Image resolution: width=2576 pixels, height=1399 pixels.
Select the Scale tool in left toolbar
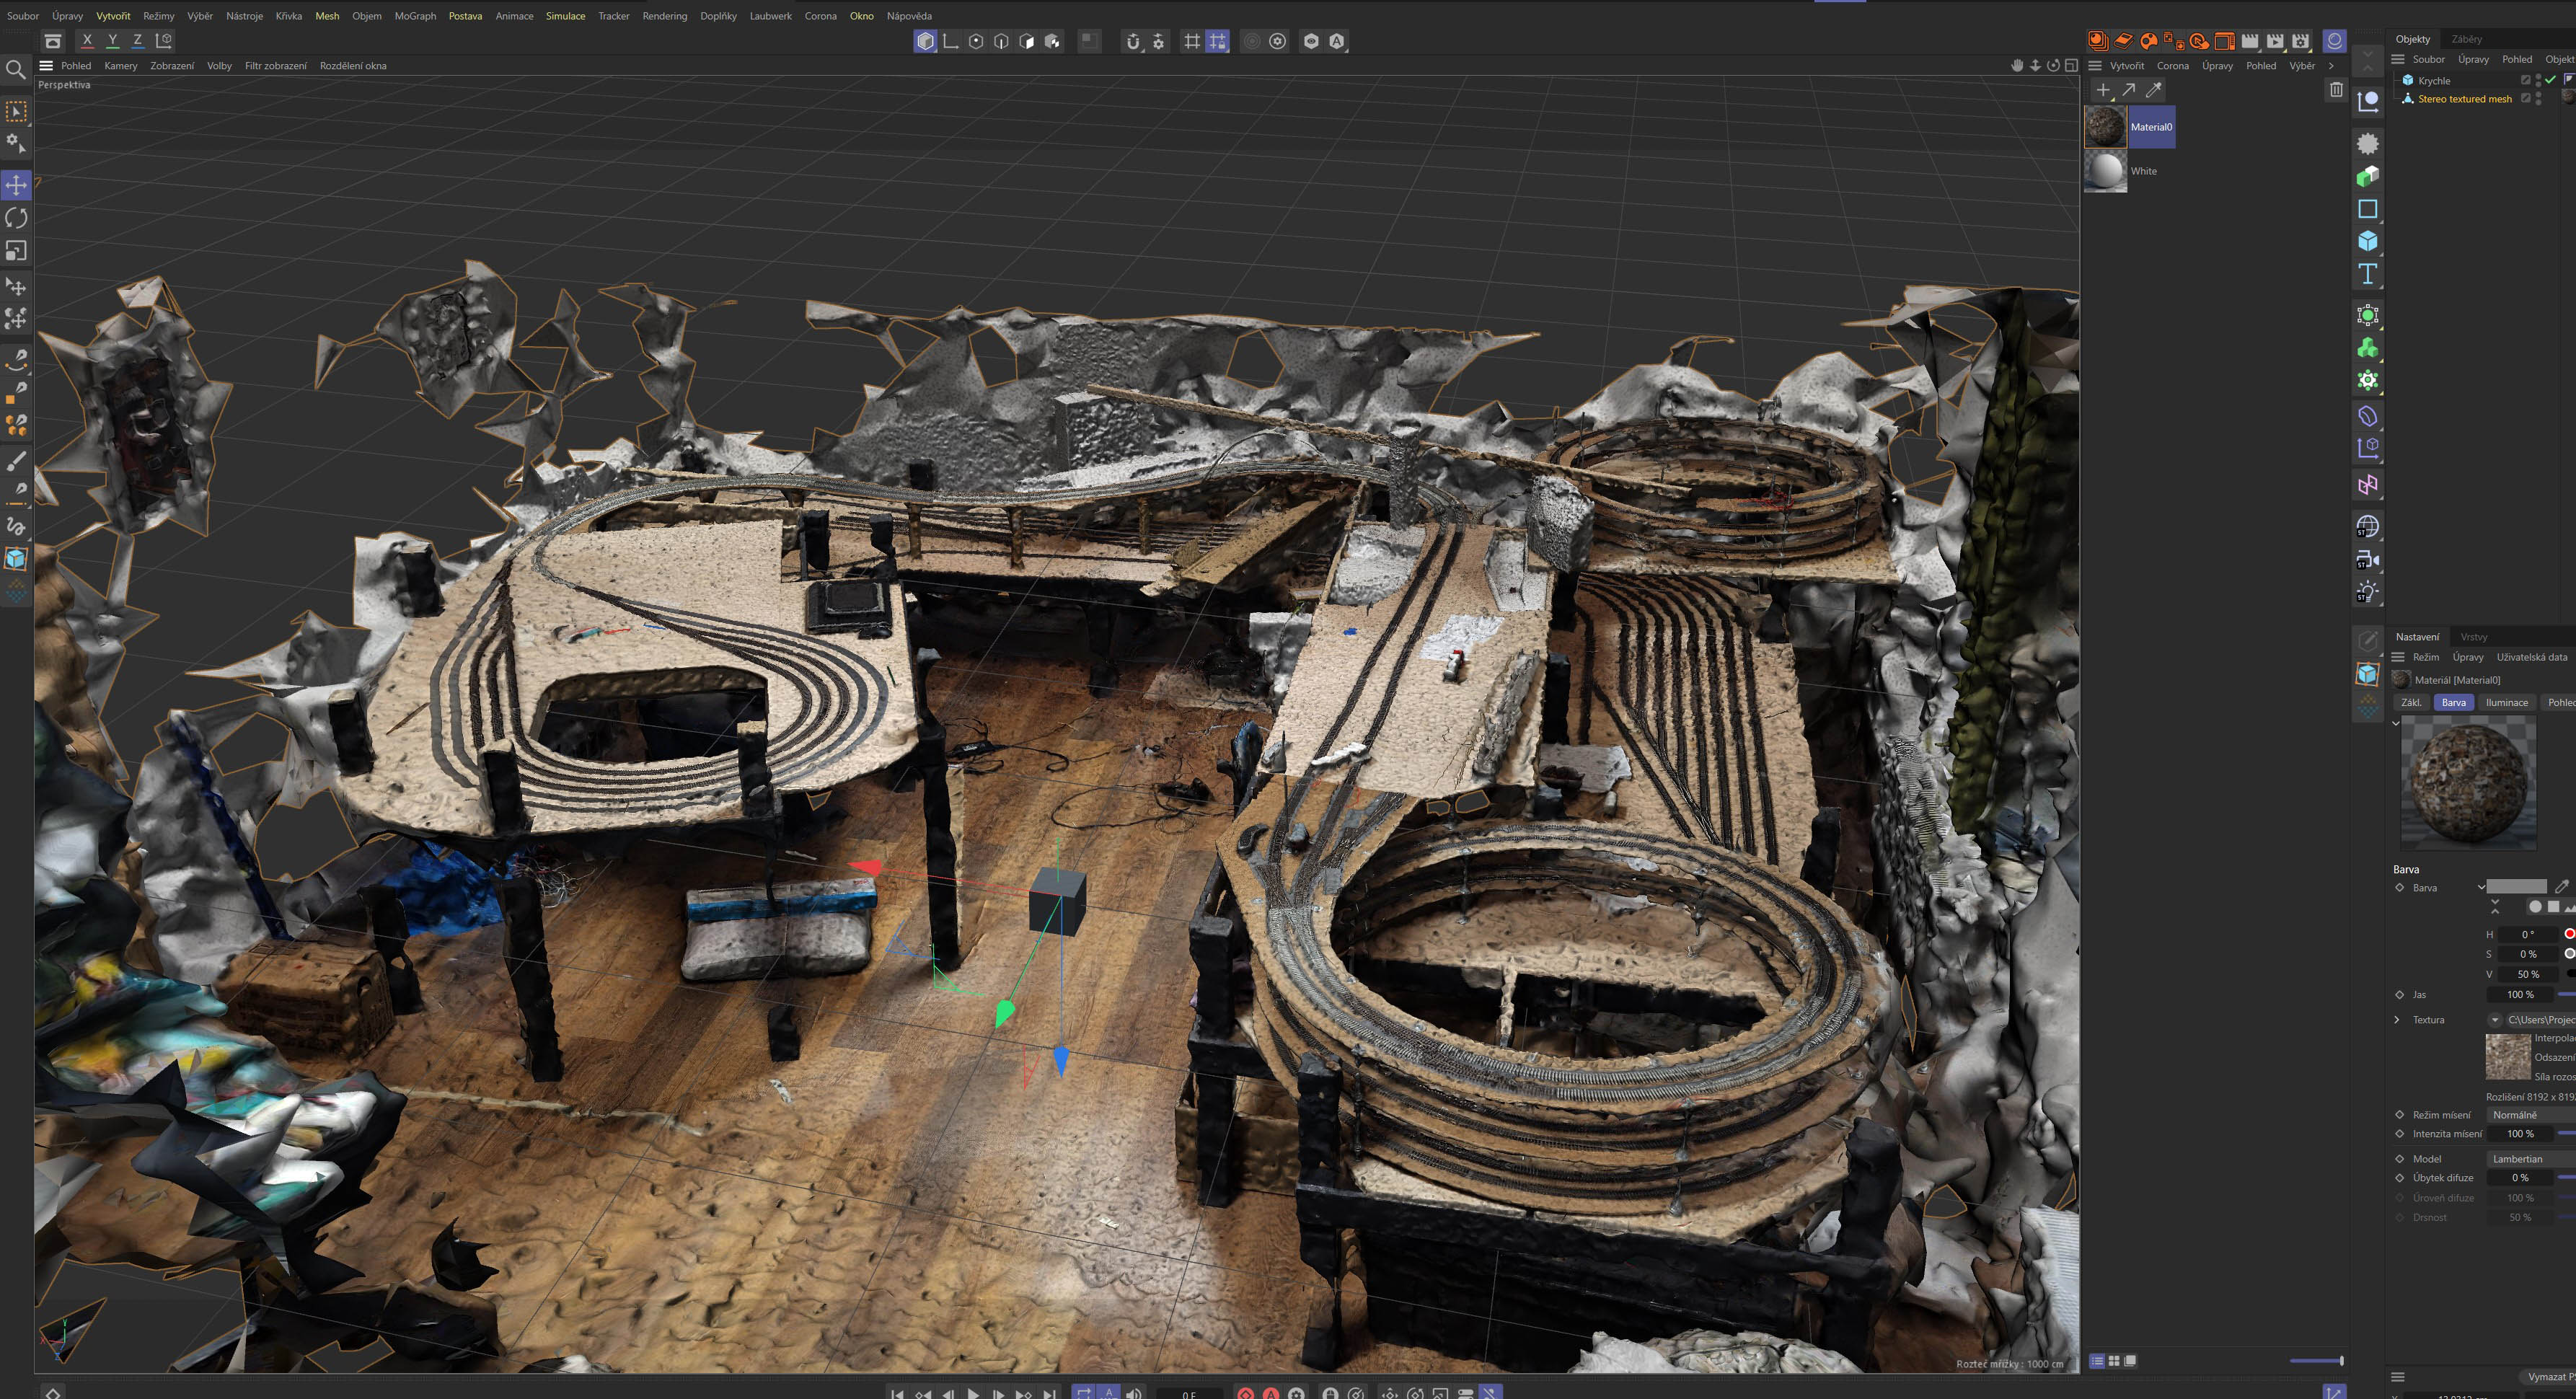(16, 251)
